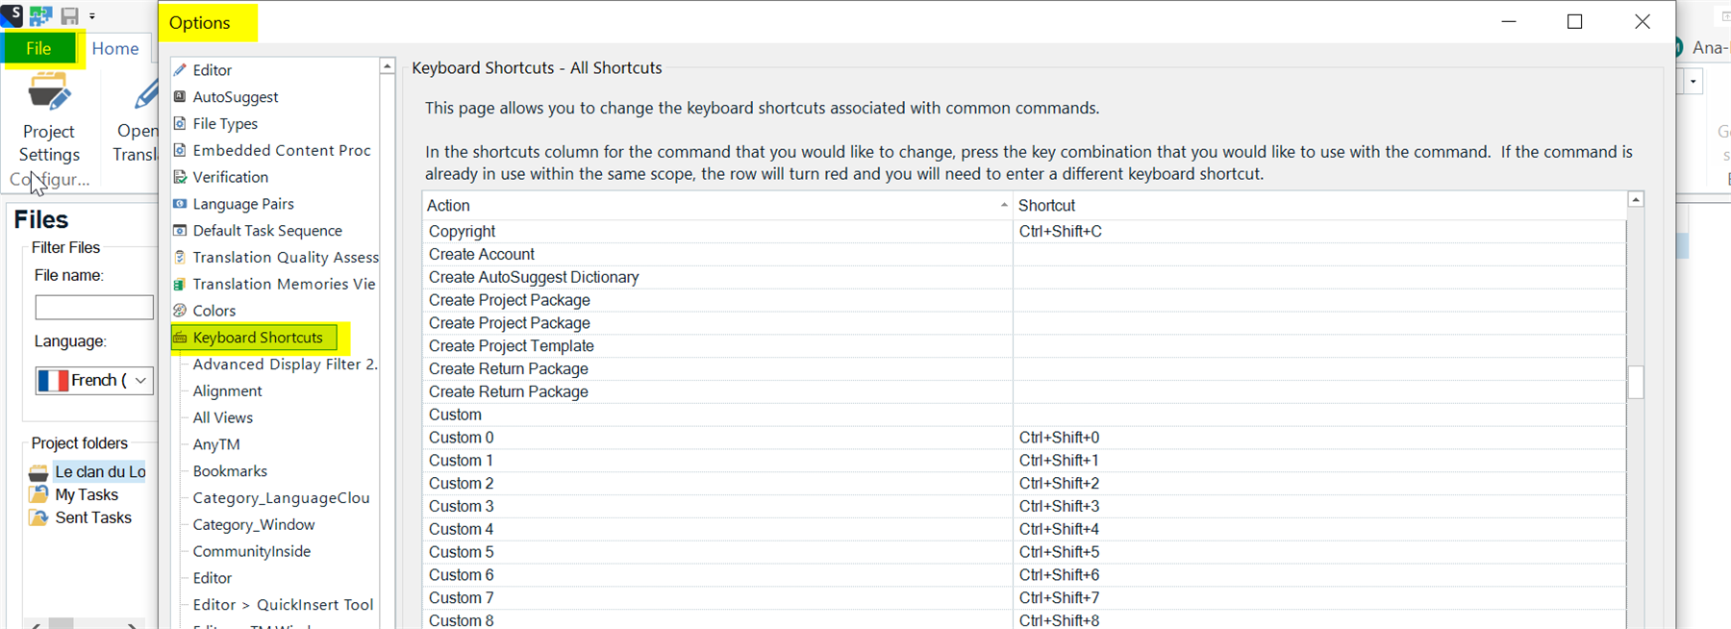Close the Options dialog

tap(1643, 21)
